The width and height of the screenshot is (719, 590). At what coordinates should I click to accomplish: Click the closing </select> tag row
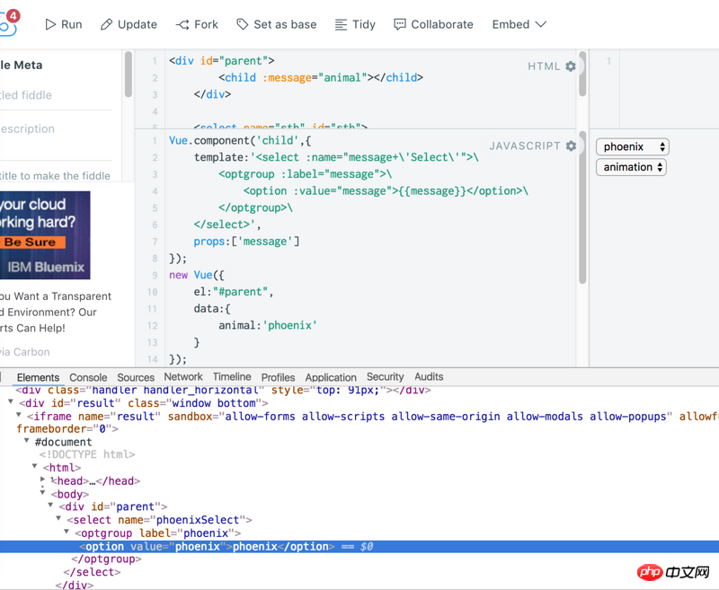pyautogui.click(x=92, y=572)
